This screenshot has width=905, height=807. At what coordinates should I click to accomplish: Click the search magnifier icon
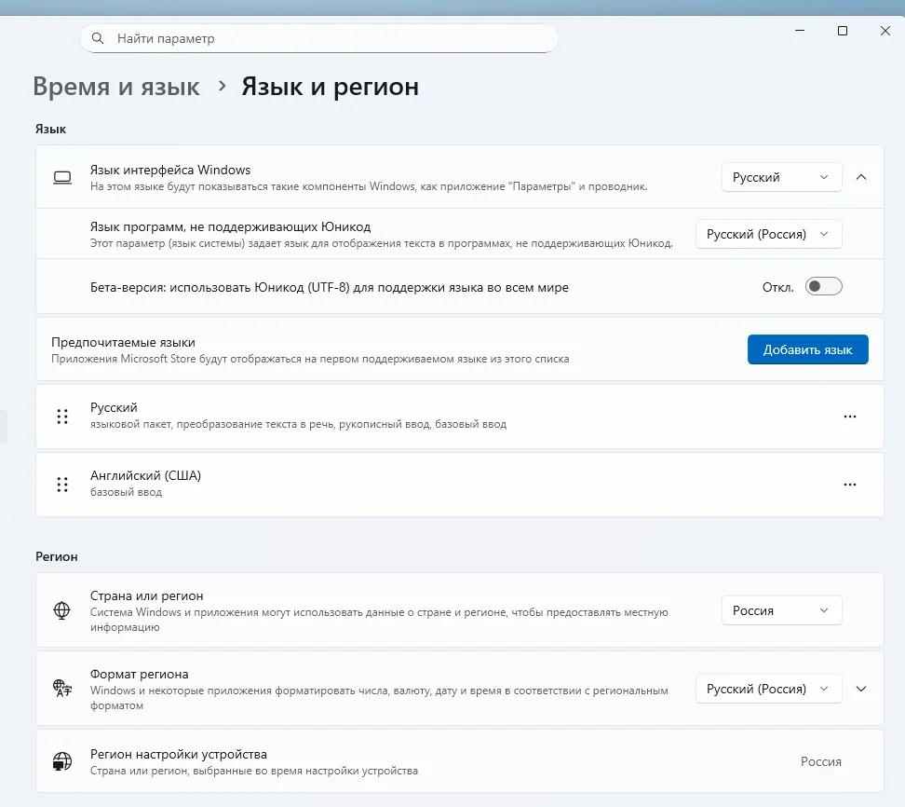98,39
